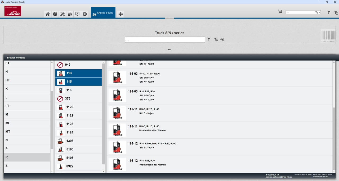Viewport: 339px width, 181px height.
Task: Open the wrench and screwdriver tools icon
Action: pyautogui.click(x=63, y=14)
